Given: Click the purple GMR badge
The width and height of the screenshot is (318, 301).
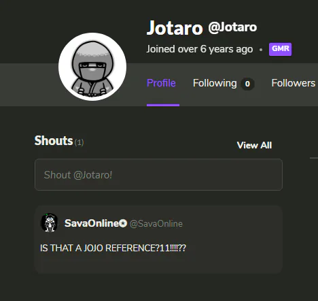Looking at the screenshot, I should coord(280,49).
